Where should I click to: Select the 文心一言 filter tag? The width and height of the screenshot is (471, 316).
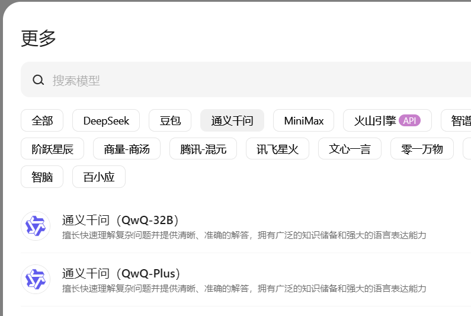(x=350, y=149)
